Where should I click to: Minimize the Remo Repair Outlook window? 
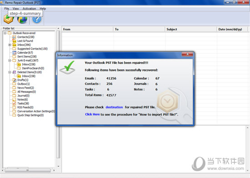(228, 2)
